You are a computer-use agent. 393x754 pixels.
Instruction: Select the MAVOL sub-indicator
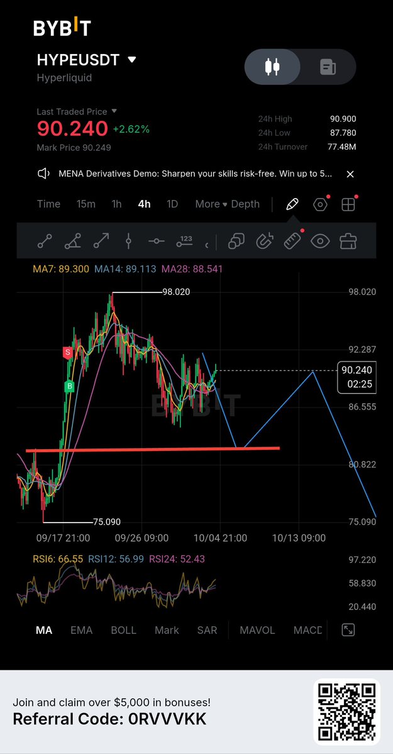coord(257,630)
